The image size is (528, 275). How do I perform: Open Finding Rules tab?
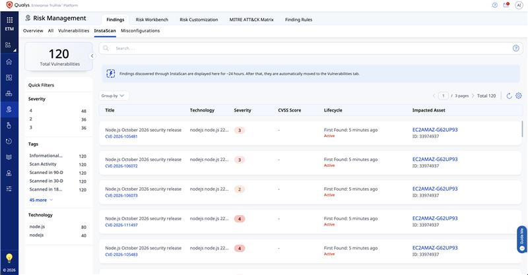point(299,20)
